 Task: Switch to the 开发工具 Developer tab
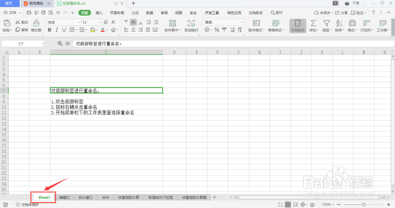(x=212, y=13)
